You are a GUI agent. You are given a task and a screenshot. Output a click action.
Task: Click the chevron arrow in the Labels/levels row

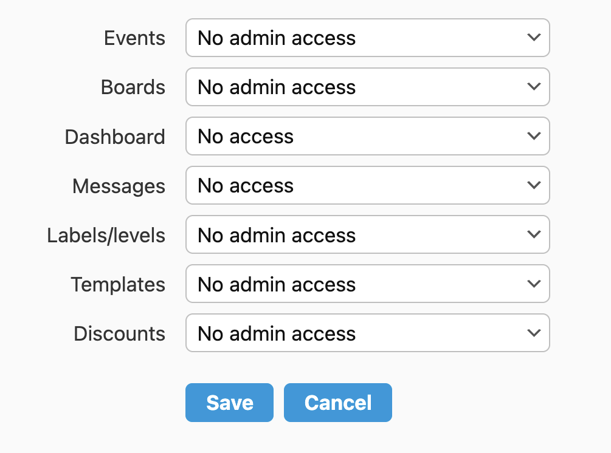click(534, 235)
